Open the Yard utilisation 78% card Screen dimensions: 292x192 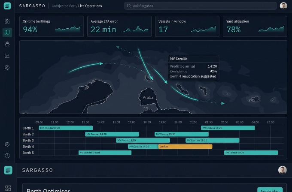tap(255, 26)
